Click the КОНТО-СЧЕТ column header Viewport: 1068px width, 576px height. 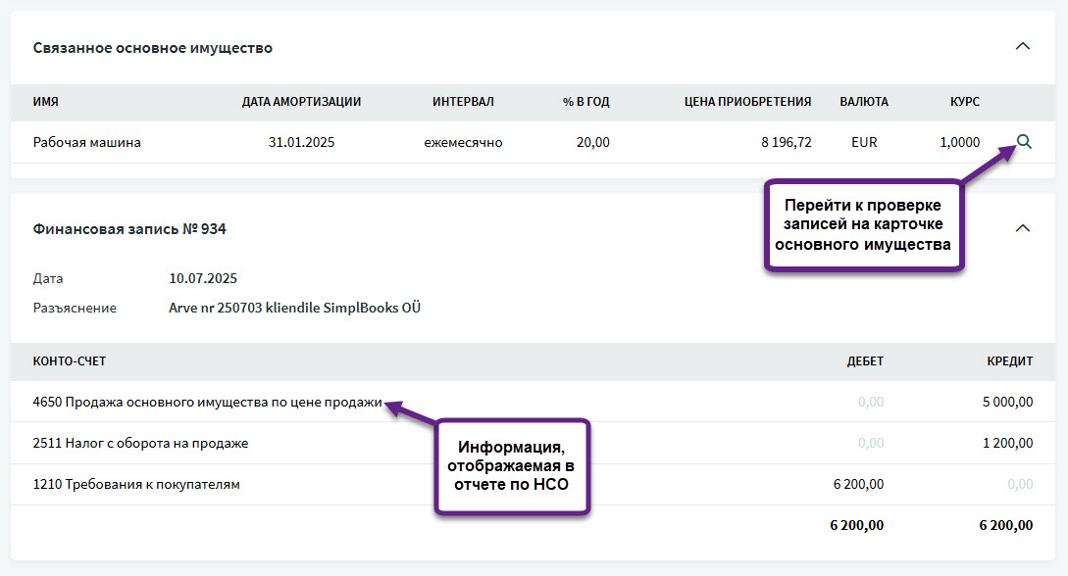click(x=69, y=361)
